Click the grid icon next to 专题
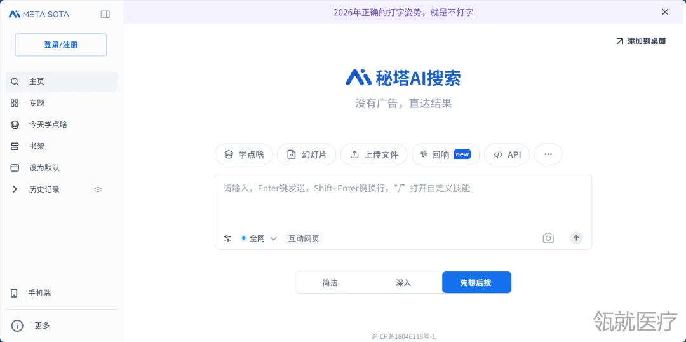 [15, 103]
